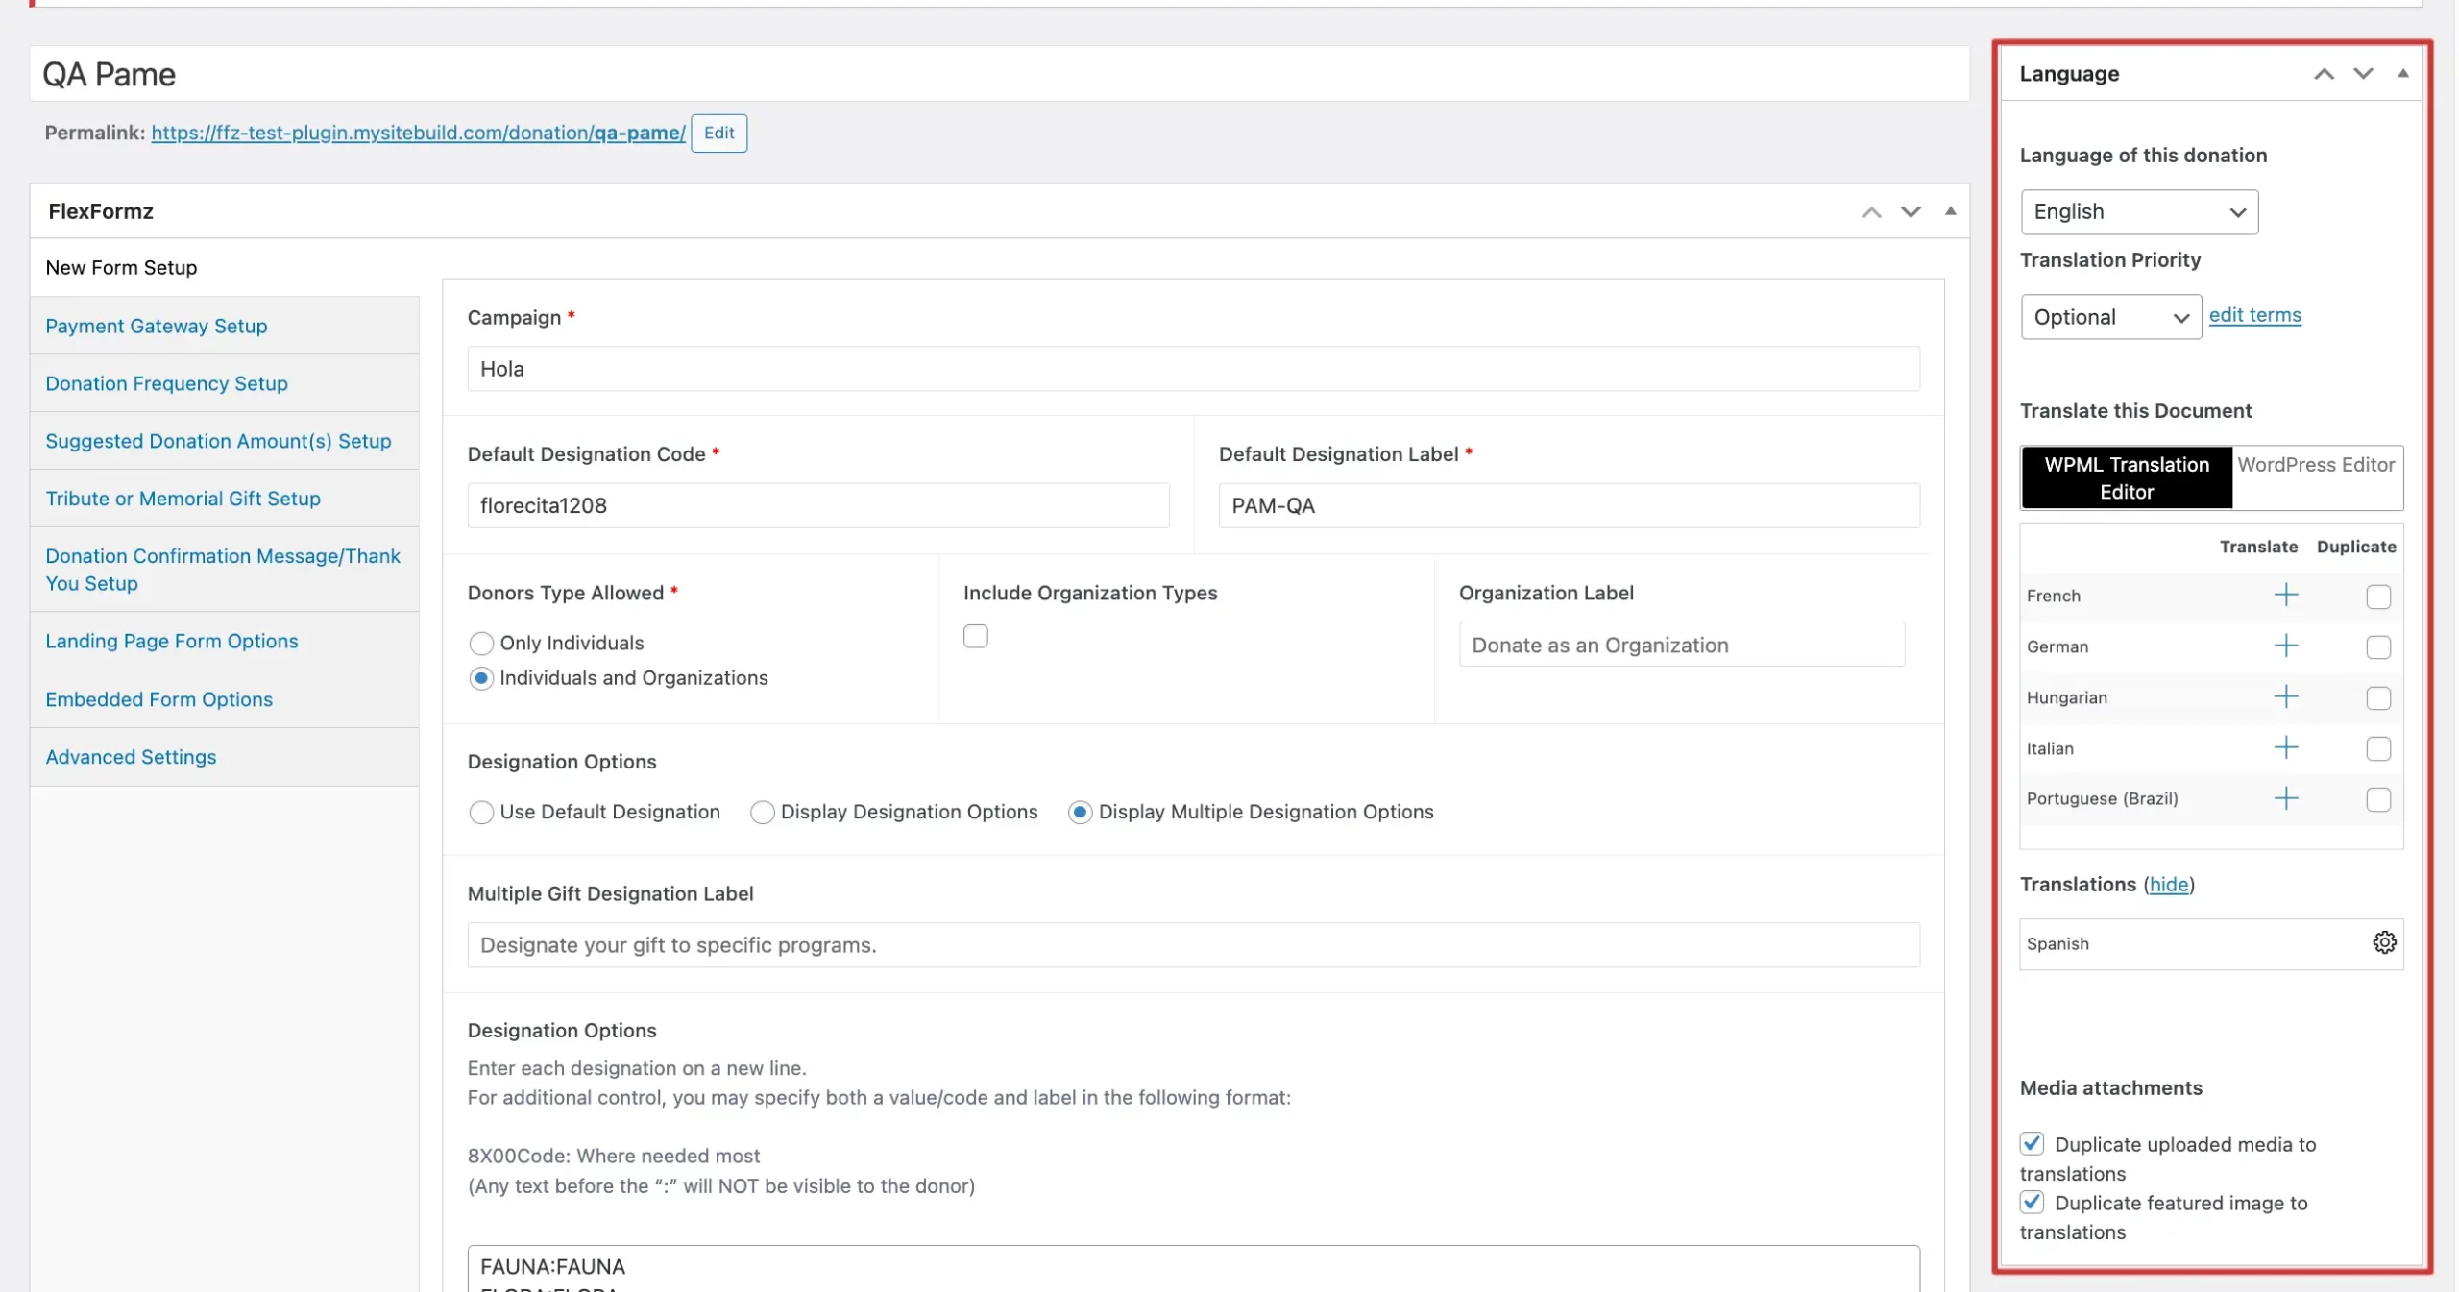Click the Hungarian translate plus icon
Screen dimensions: 2459x1292
[2286, 696]
